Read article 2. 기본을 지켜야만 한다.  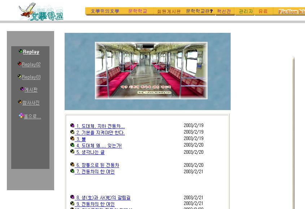(x=100, y=132)
